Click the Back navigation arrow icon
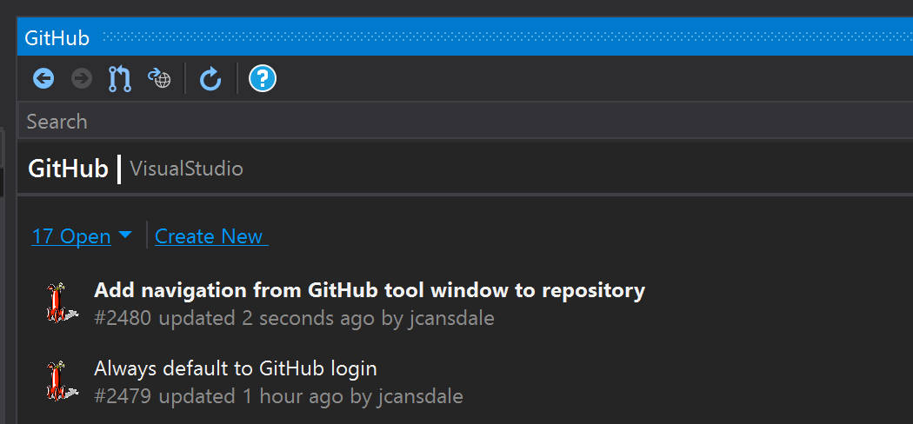This screenshot has height=424, width=913. point(43,78)
